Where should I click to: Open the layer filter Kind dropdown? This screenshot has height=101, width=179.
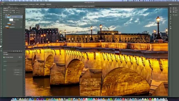point(6,9)
